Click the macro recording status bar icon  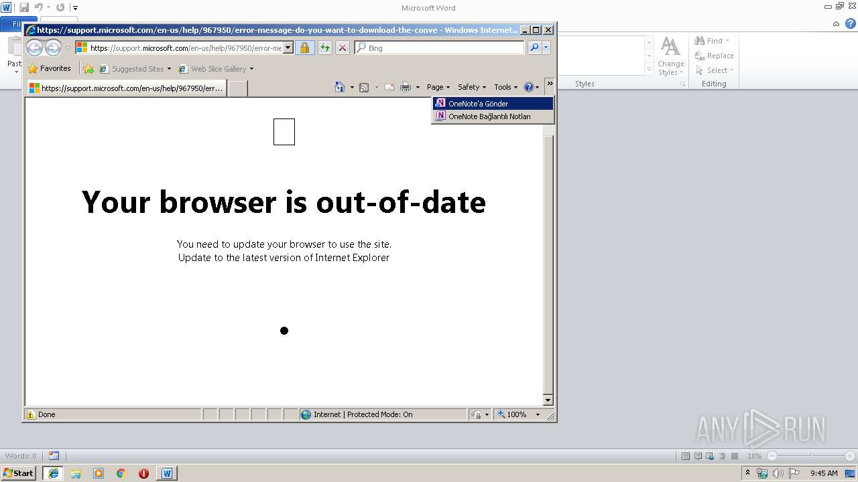[x=54, y=456]
